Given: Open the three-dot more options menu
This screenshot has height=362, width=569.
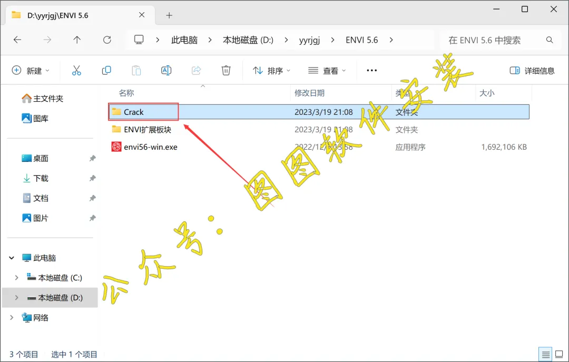Looking at the screenshot, I should (x=371, y=71).
